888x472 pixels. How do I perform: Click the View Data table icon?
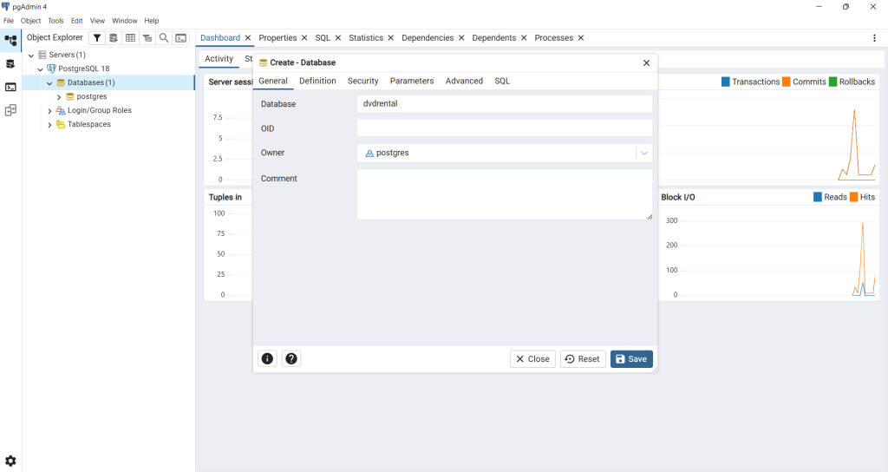(x=130, y=38)
